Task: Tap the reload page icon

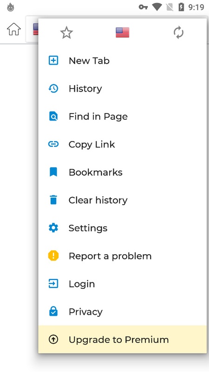Action: point(178,33)
